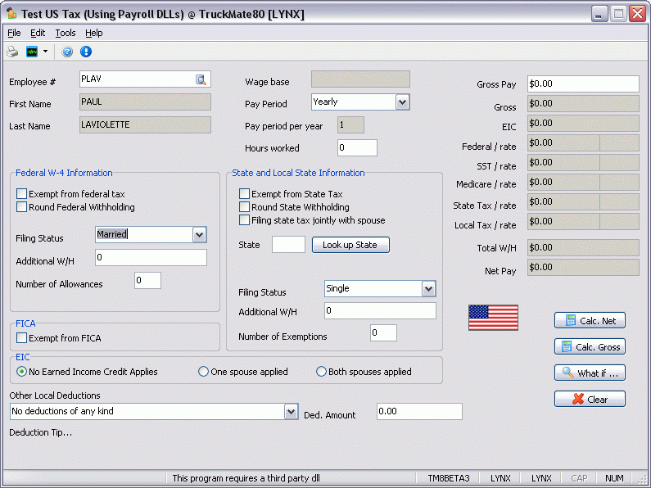Open the Edit menu

pos(38,33)
